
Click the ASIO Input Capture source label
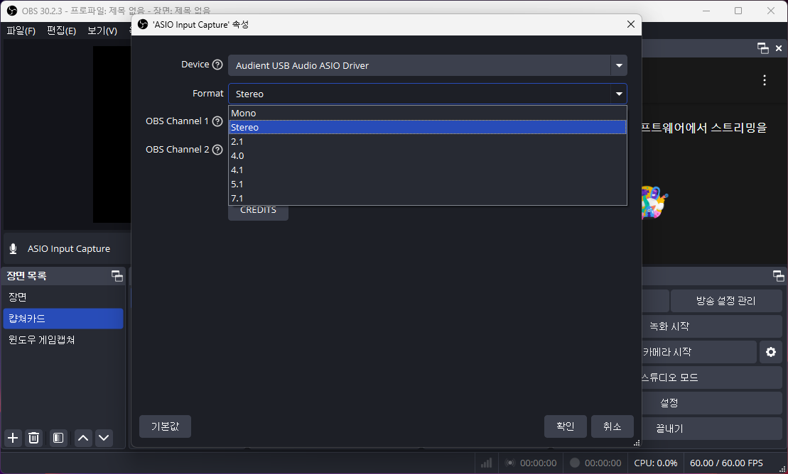[x=69, y=248]
